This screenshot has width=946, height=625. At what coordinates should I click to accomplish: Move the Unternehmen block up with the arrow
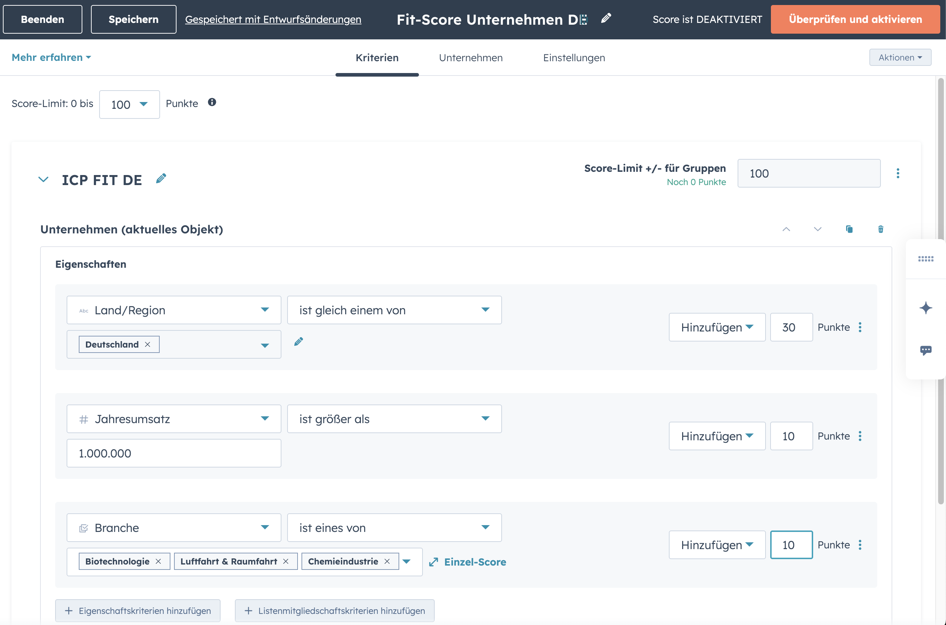pos(786,229)
